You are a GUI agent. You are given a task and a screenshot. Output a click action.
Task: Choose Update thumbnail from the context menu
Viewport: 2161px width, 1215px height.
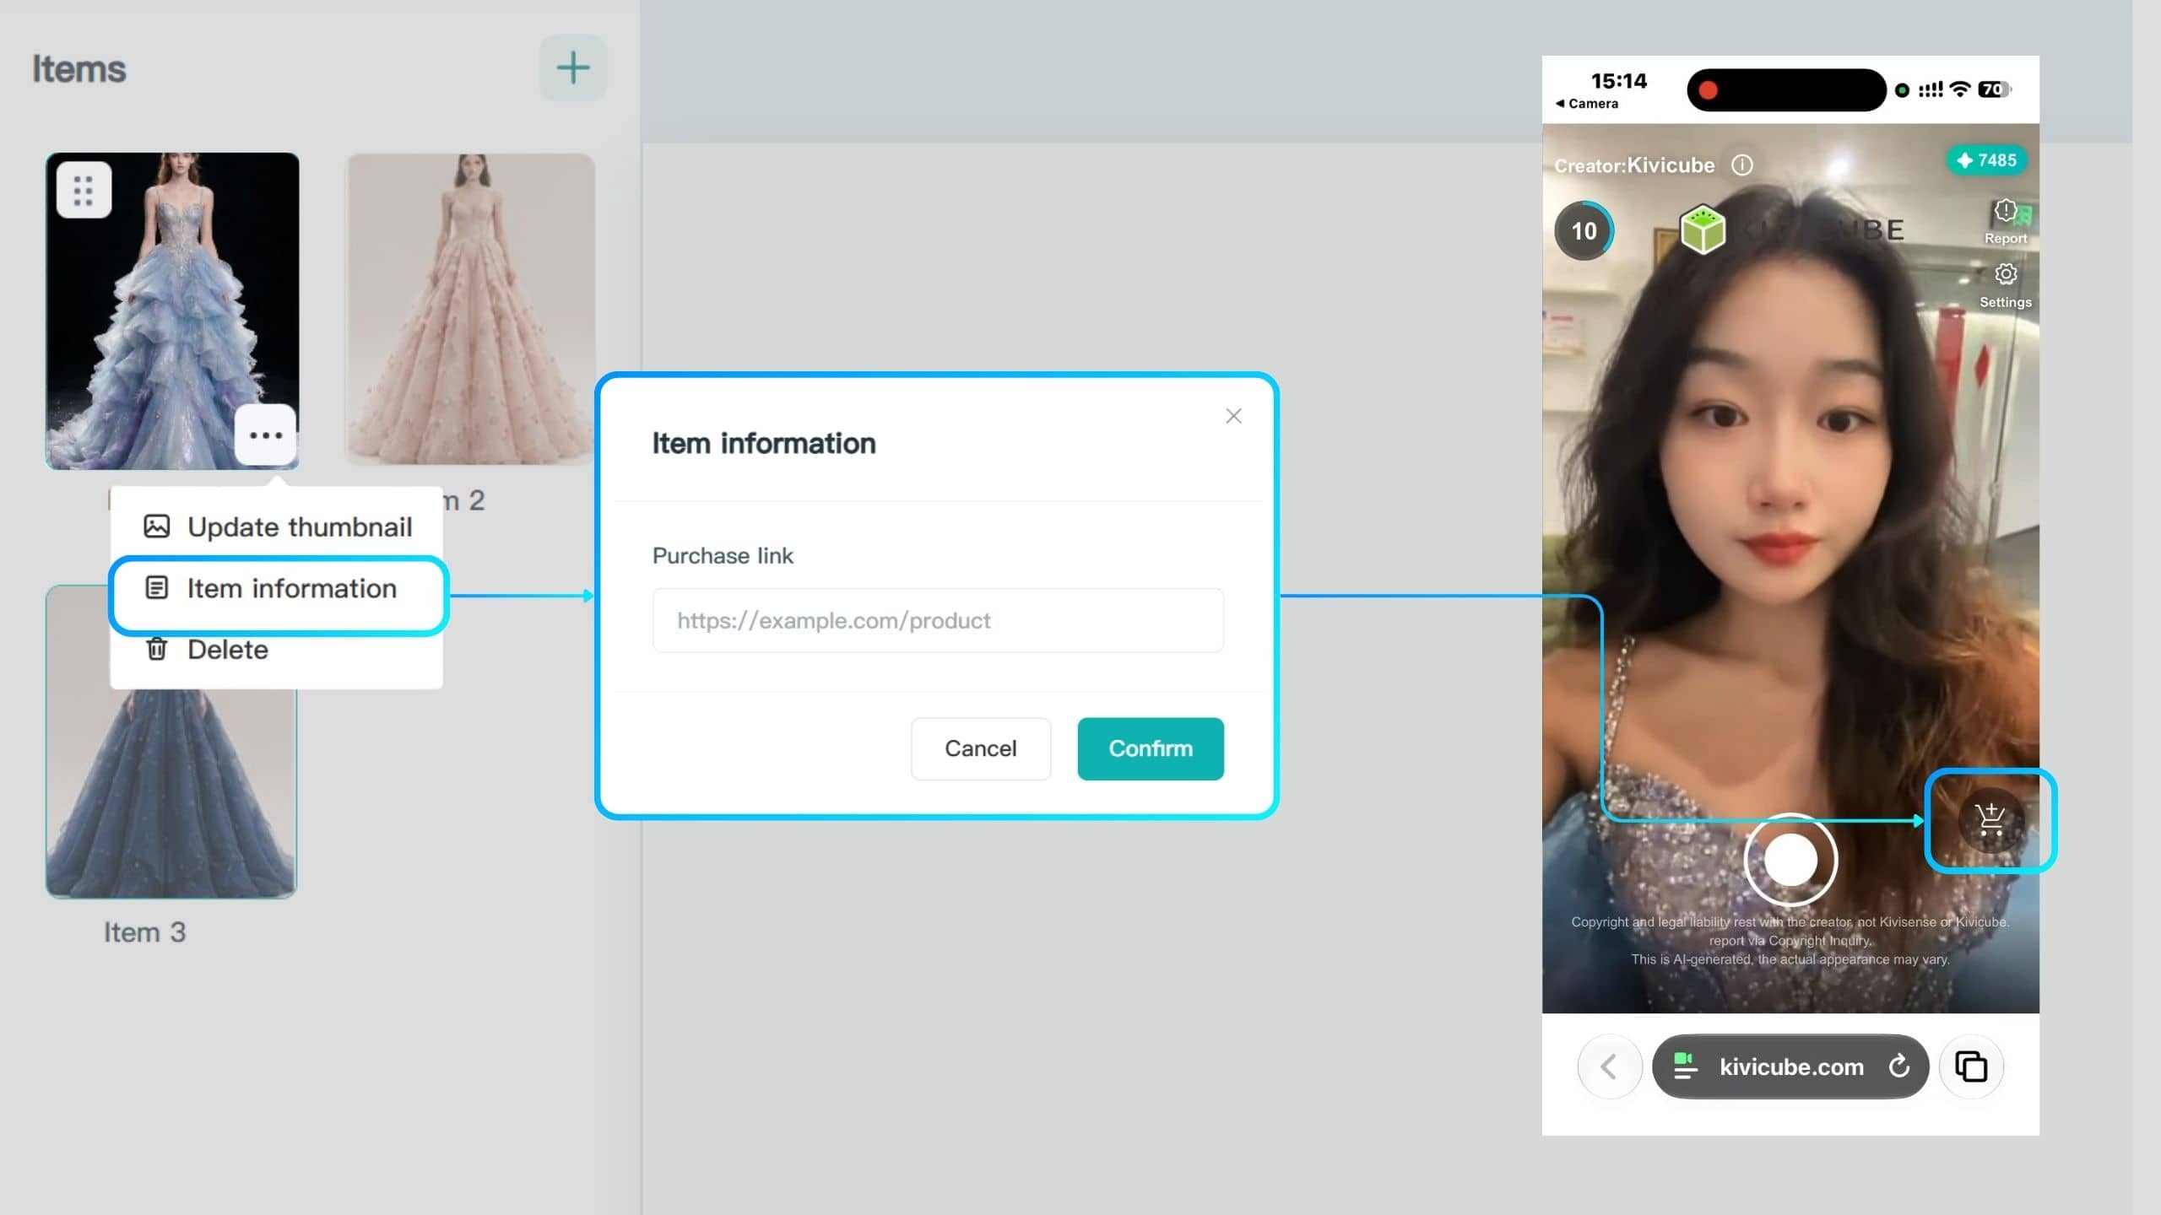point(278,526)
